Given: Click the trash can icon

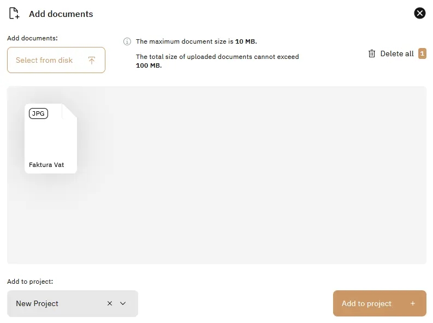Looking at the screenshot, I should click(x=372, y=53).
